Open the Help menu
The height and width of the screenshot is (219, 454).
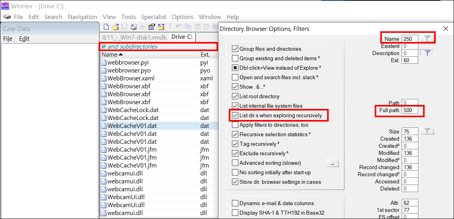point(233,17)
